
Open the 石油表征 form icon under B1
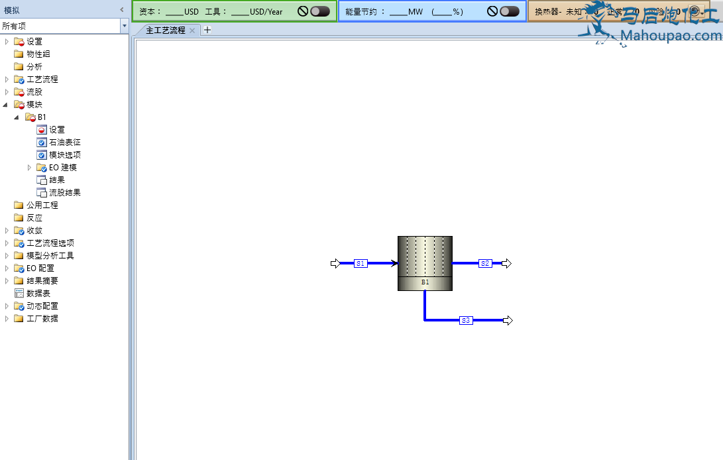tap(41, 143)
